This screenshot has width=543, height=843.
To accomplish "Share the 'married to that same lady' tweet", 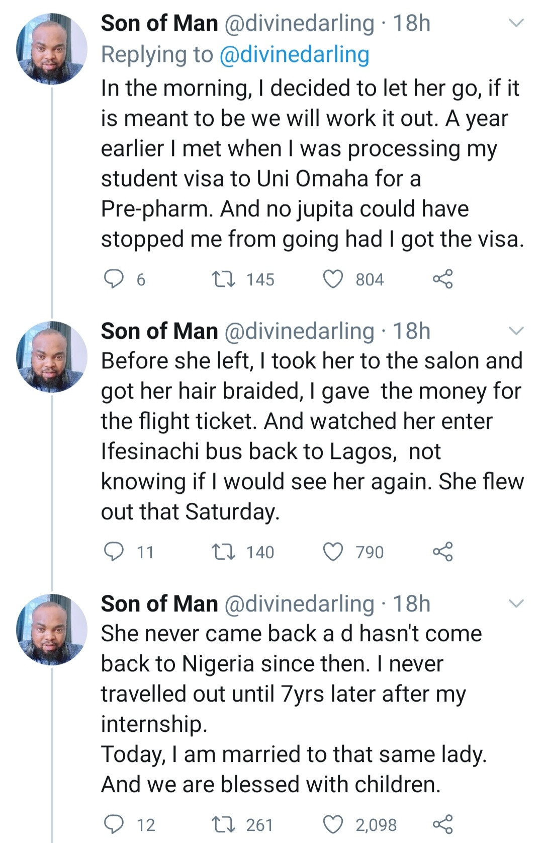I will 442,824.
